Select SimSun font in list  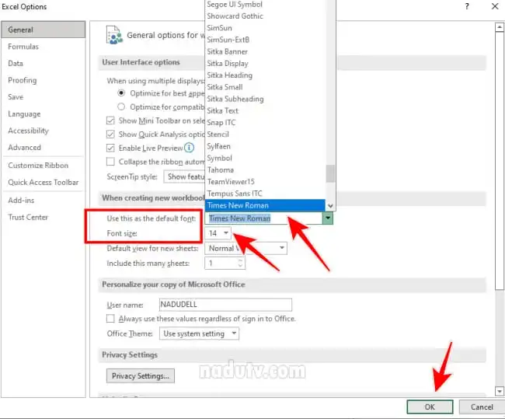point(265,28)
